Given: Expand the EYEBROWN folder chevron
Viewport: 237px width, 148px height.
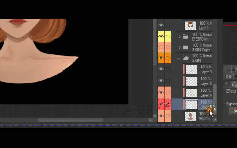Looking at the screenshot, I should click(180, 36).
